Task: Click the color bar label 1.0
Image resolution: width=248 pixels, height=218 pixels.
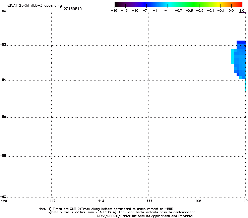Action: [x=242, y=11]
